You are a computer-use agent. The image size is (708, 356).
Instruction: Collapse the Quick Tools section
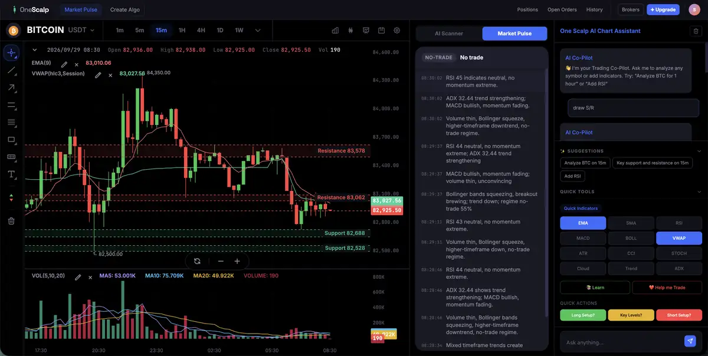pos(699,192)
